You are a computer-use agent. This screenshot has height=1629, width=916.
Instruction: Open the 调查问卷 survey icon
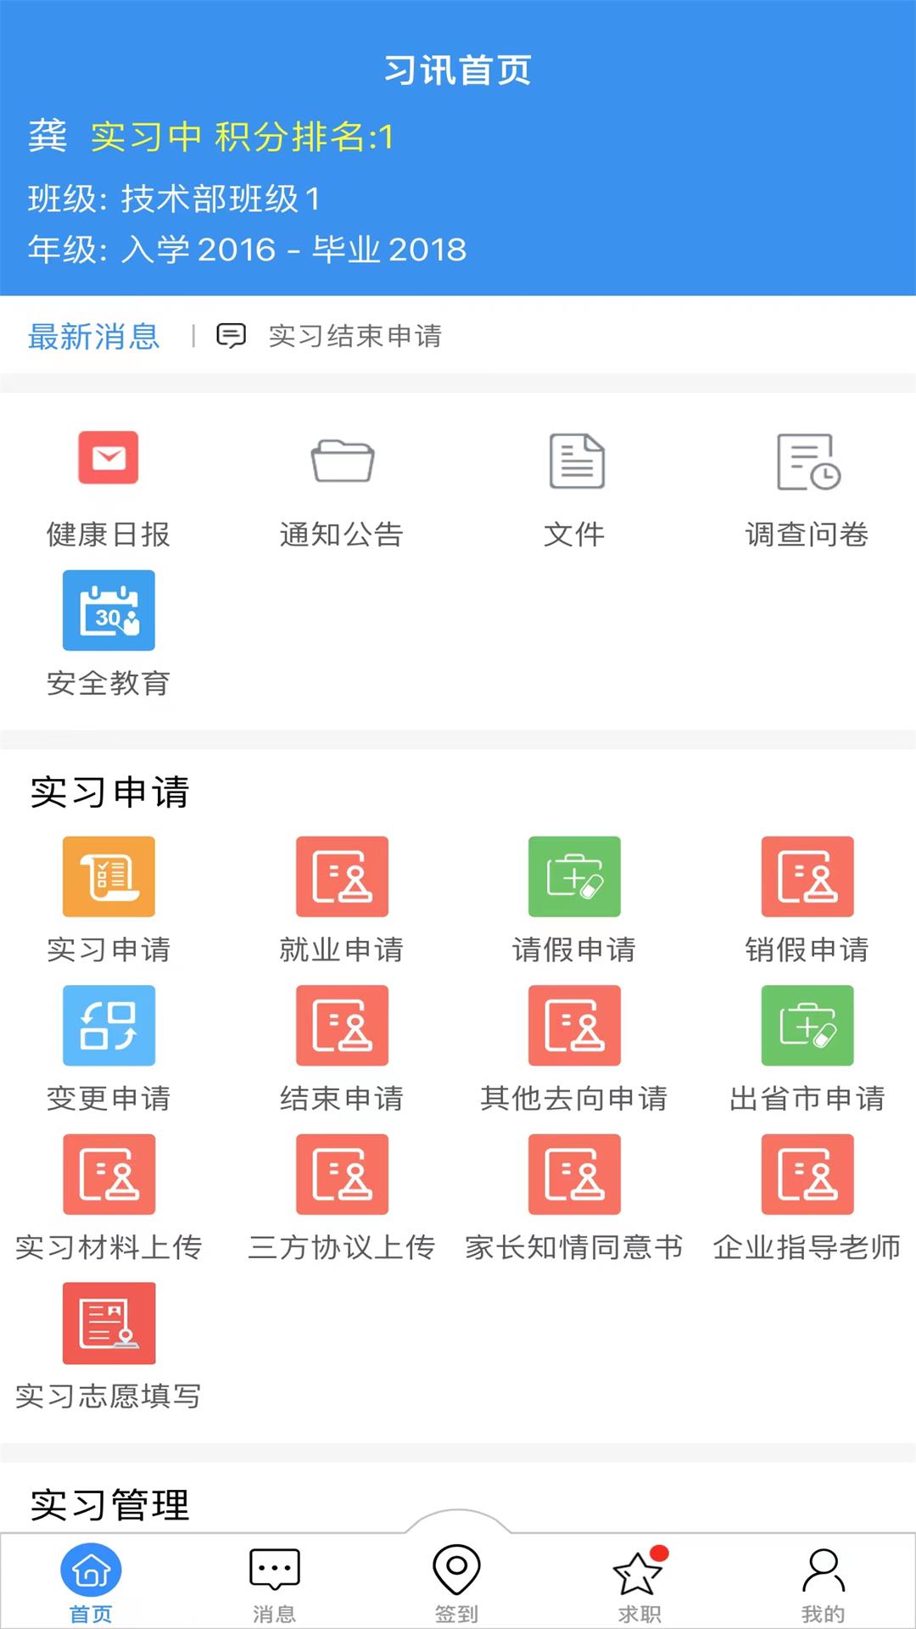coord(807,462)
